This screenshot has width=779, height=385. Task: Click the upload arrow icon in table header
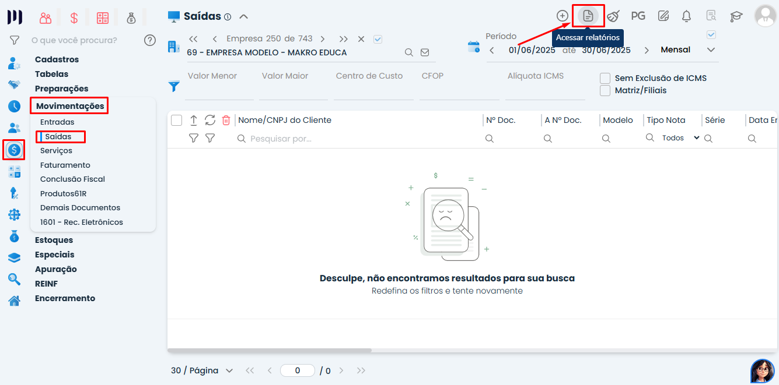[194, 121]
